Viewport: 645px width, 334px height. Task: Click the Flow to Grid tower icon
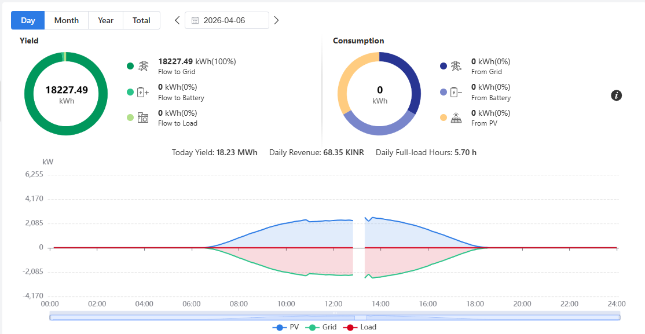tap(143, 66)
